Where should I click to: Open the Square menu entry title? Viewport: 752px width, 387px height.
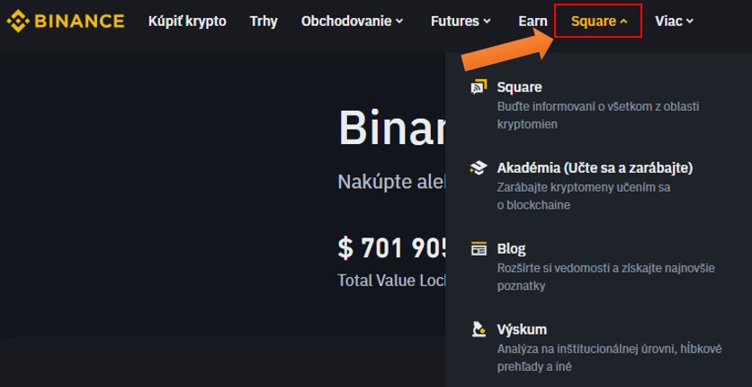519,87
